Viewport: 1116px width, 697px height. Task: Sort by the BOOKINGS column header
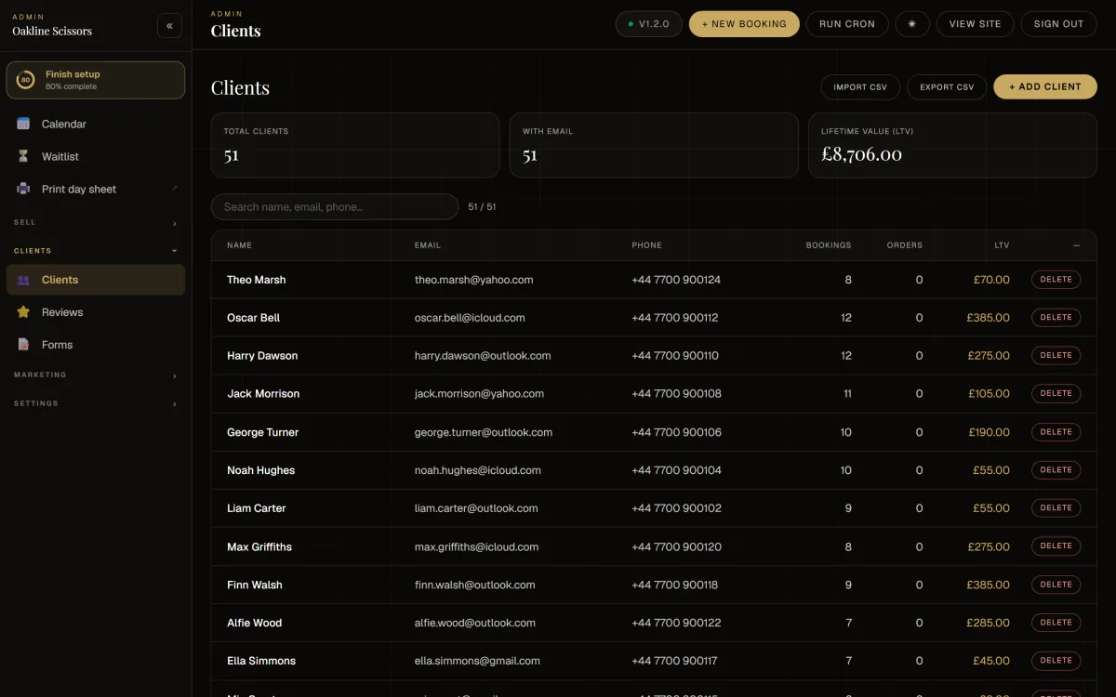coord(829,245)
